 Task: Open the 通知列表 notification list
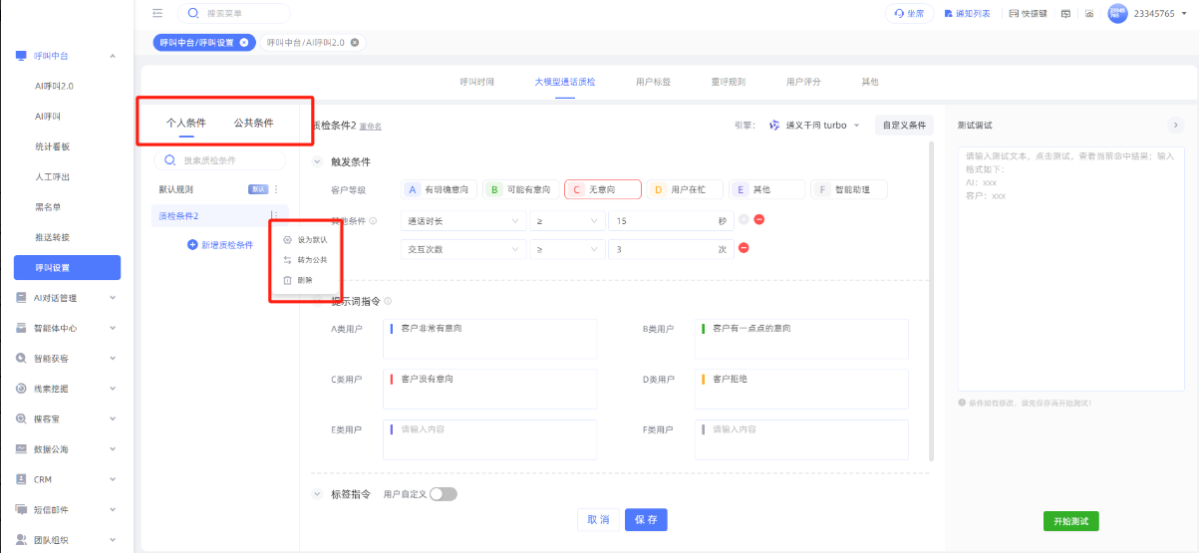click(x=967, y=14)
